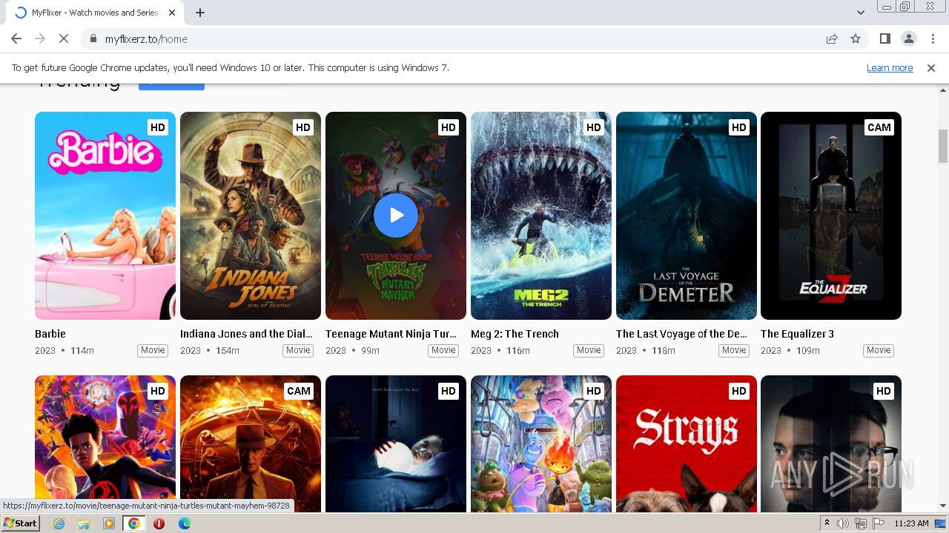Click Indiana Jones and the Dial title
The height and width of the screenshot is (533, 949).
click(246, 334)
